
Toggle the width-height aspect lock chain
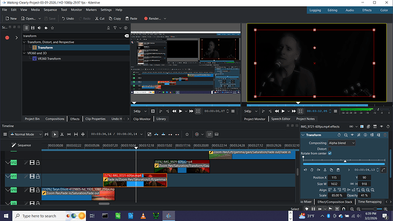pyautogui.click(x=352, y=184)
